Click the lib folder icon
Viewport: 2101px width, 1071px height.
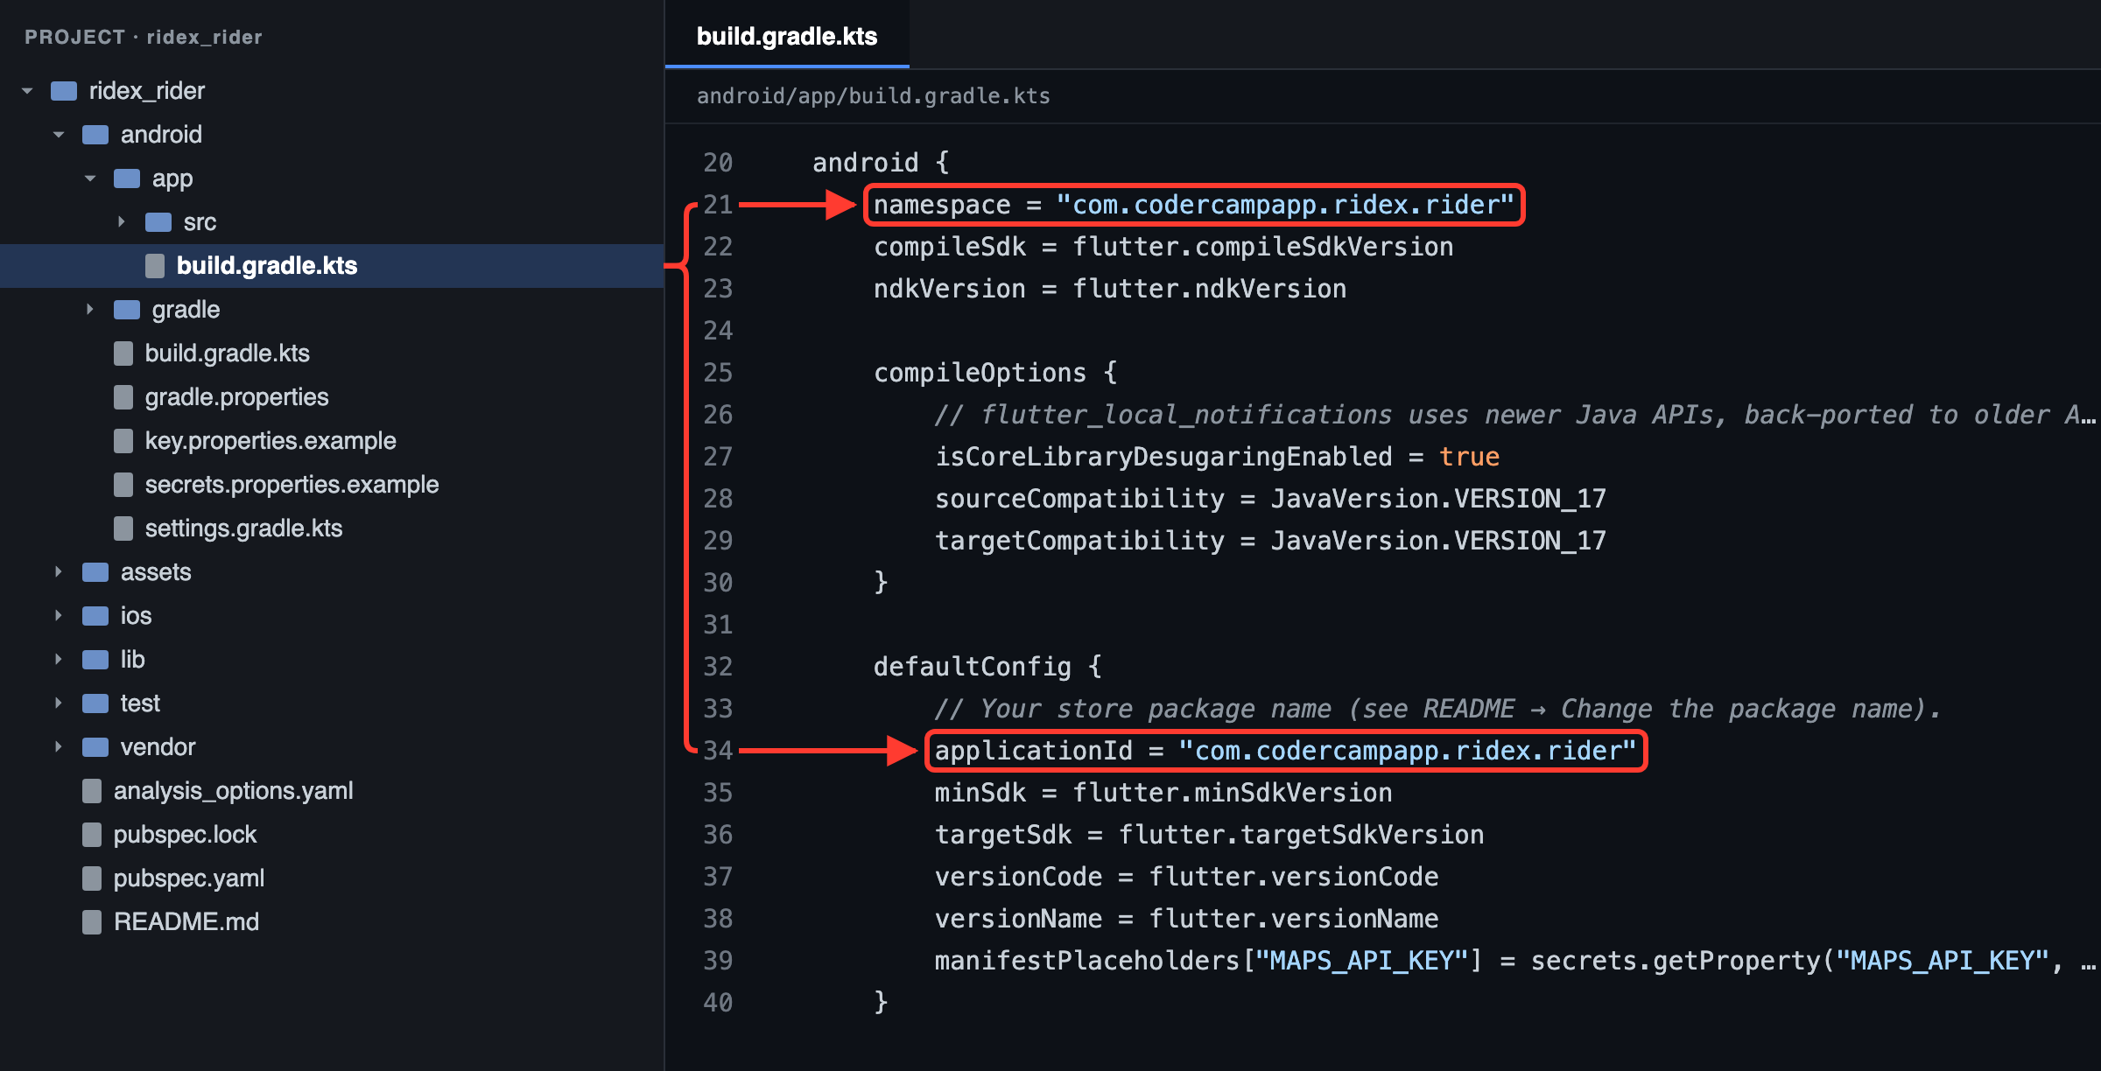coord(95,660)
